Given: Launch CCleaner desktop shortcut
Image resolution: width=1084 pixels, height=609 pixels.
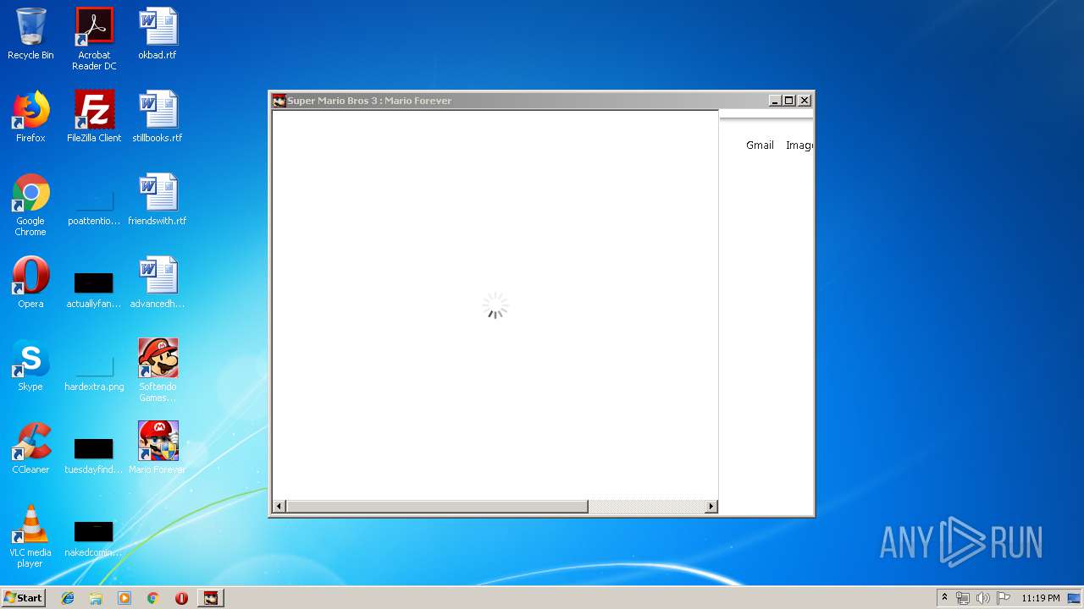Looking at the screenshot, I should click(x=30, y=448).
